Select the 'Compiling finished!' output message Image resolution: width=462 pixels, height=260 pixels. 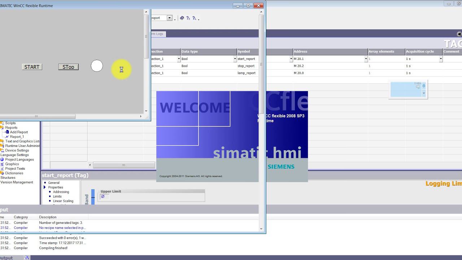point(53,248)
